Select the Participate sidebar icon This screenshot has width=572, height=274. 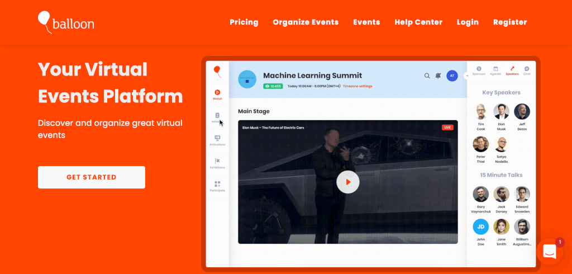point(217,186)
